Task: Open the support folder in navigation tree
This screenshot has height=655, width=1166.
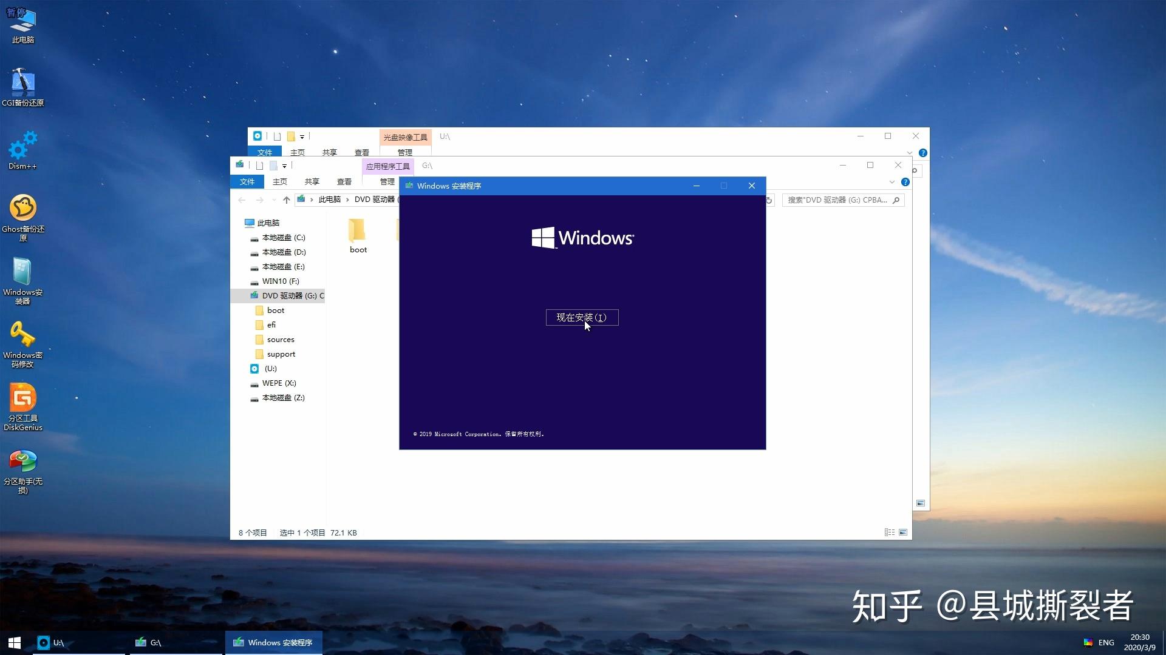Action: (x=281, y=354)
